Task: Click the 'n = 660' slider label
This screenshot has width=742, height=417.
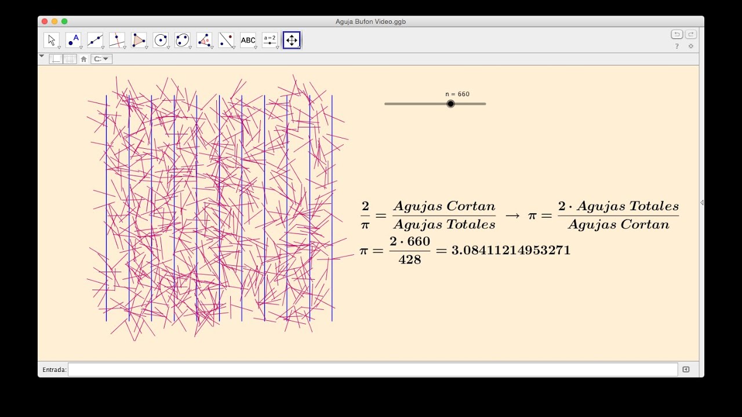Action: click(x=457, y=94)
